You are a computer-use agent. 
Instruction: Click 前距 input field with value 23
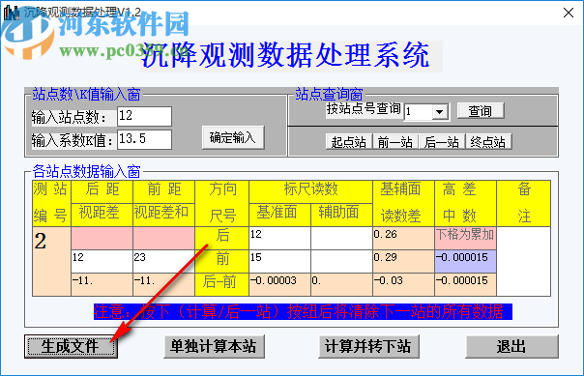pos(163,261)
